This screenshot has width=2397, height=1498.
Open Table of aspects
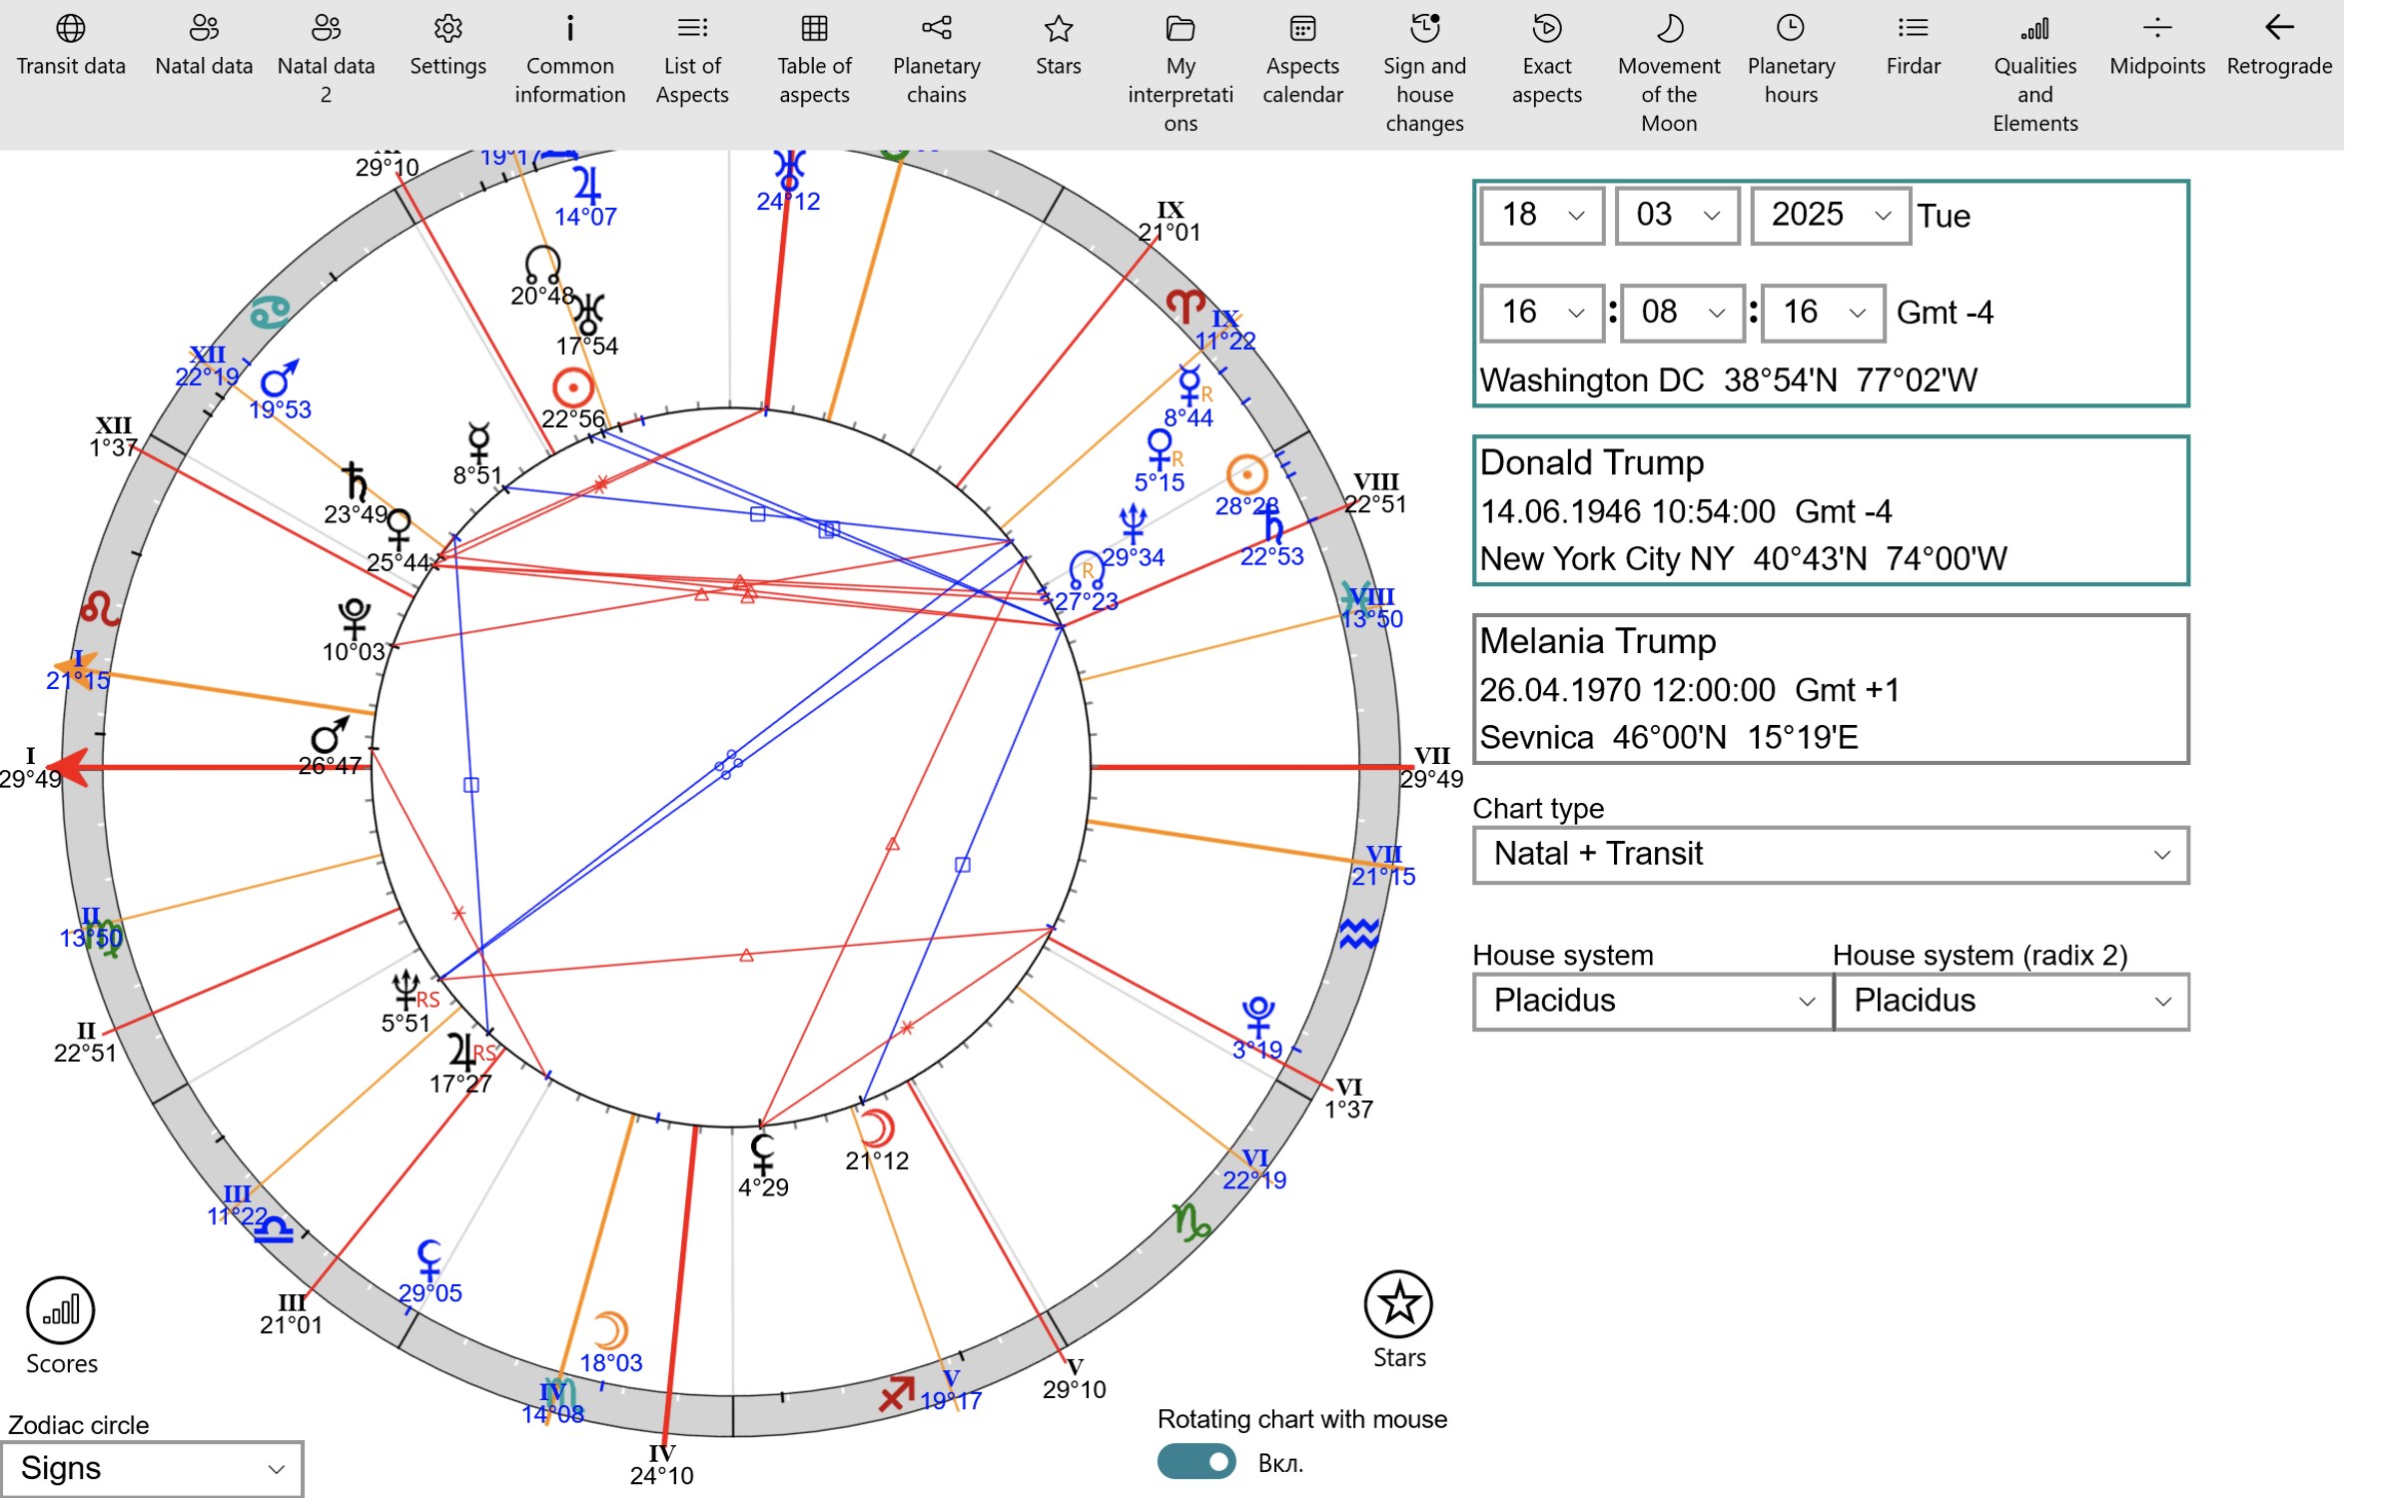(x=814, y=60)
